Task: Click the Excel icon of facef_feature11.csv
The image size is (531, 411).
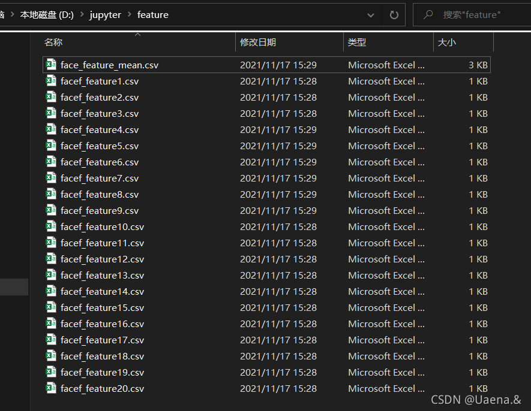Action: tap(51, 243)
